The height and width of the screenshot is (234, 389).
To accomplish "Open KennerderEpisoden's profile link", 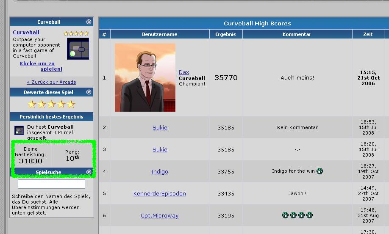I will coord(160,194).
